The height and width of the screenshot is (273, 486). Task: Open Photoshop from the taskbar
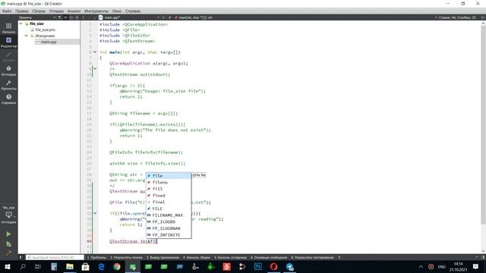258,266
